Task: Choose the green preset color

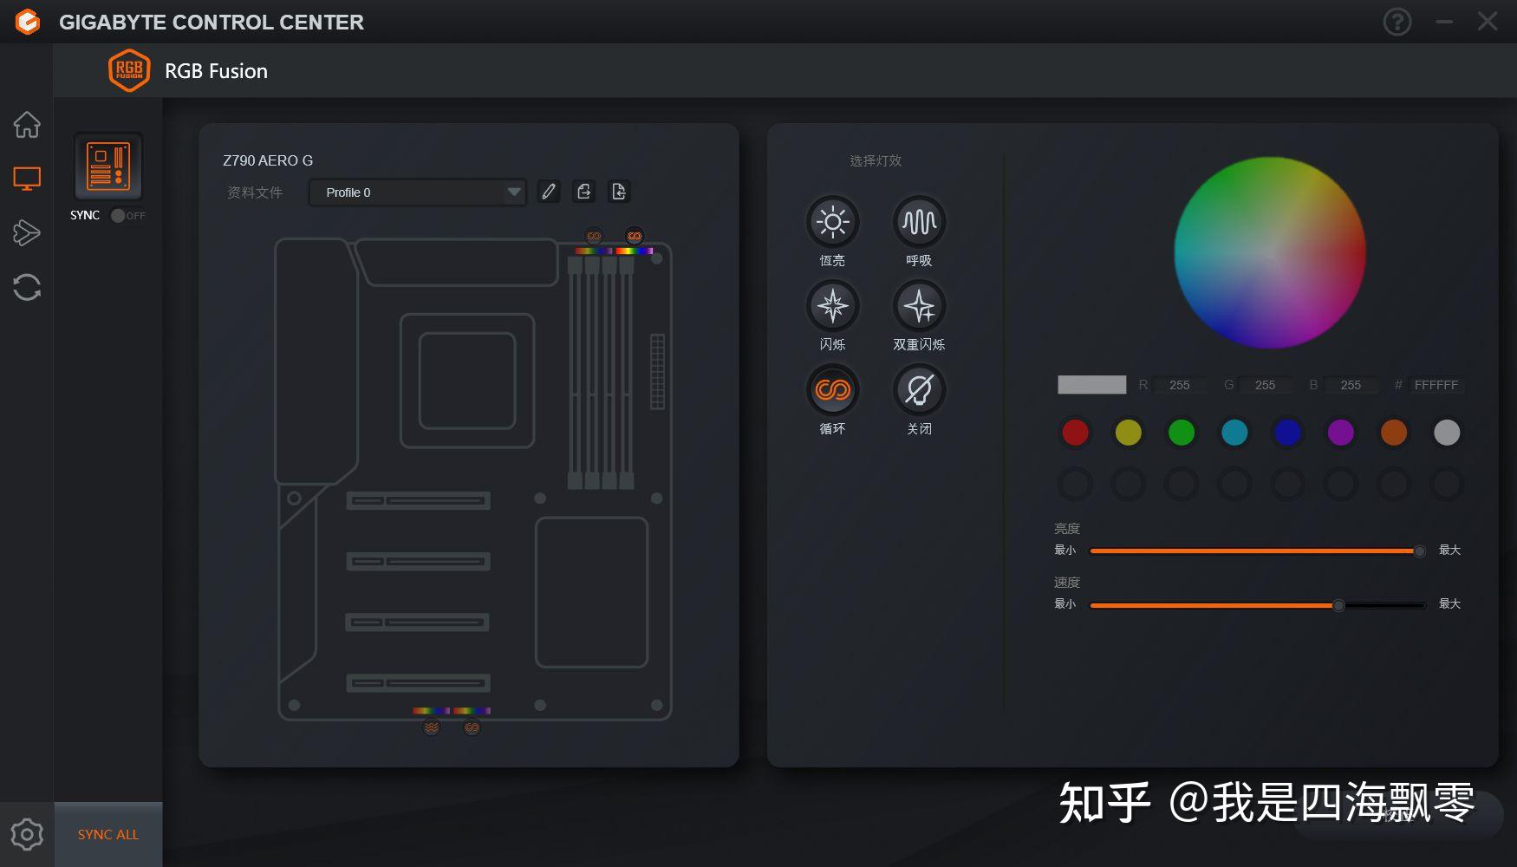Action: pos(1182,433)
